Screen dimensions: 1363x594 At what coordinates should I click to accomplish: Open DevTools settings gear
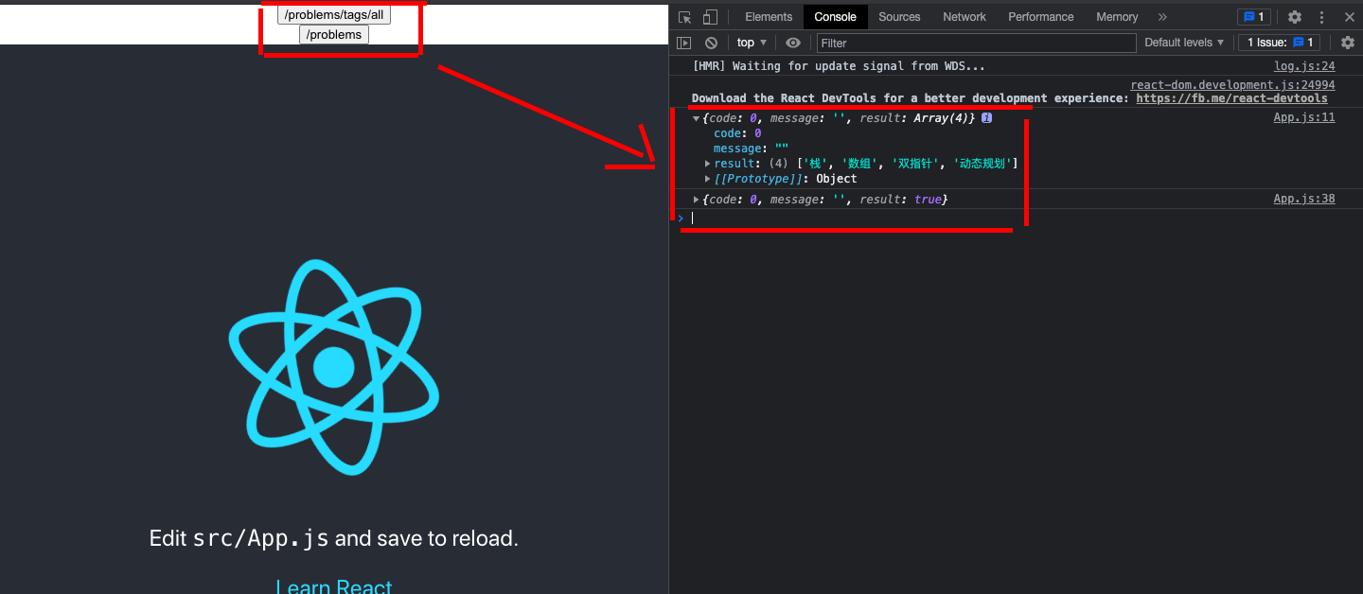tap(1295, 17)
